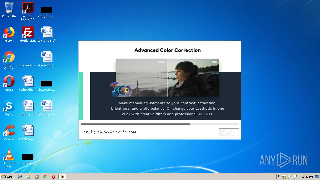
Task: Open Opera from the taskbar
Action: (53, 177)
